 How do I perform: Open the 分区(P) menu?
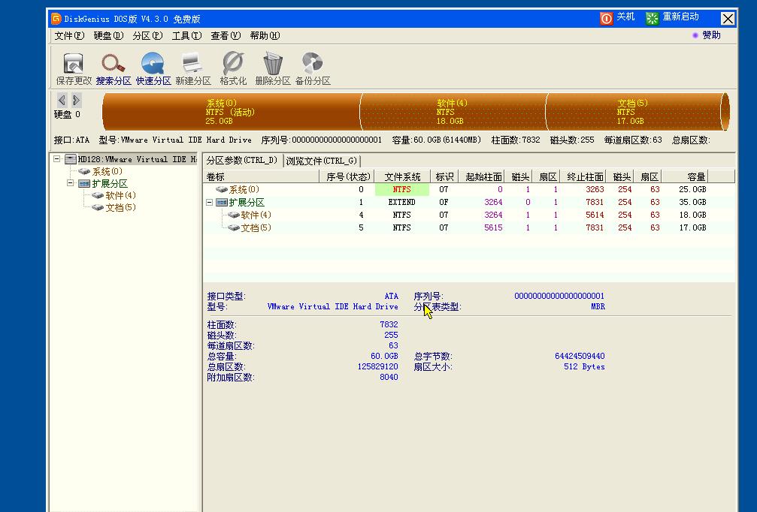pyautogui.click(x=147, y=36)
